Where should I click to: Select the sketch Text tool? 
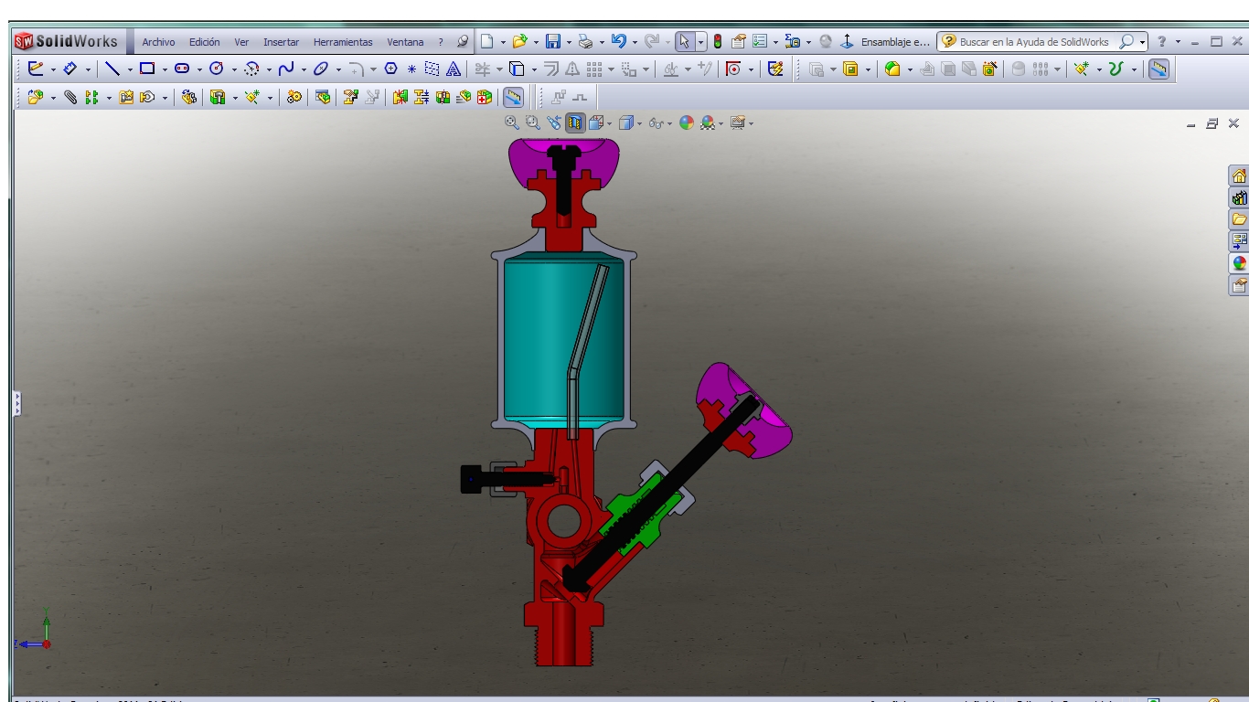[454, 69]
